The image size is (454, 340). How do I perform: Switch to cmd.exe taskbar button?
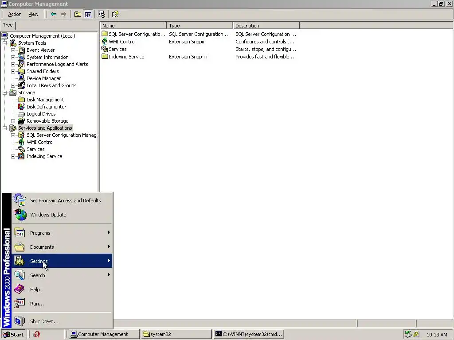point(249,335)
